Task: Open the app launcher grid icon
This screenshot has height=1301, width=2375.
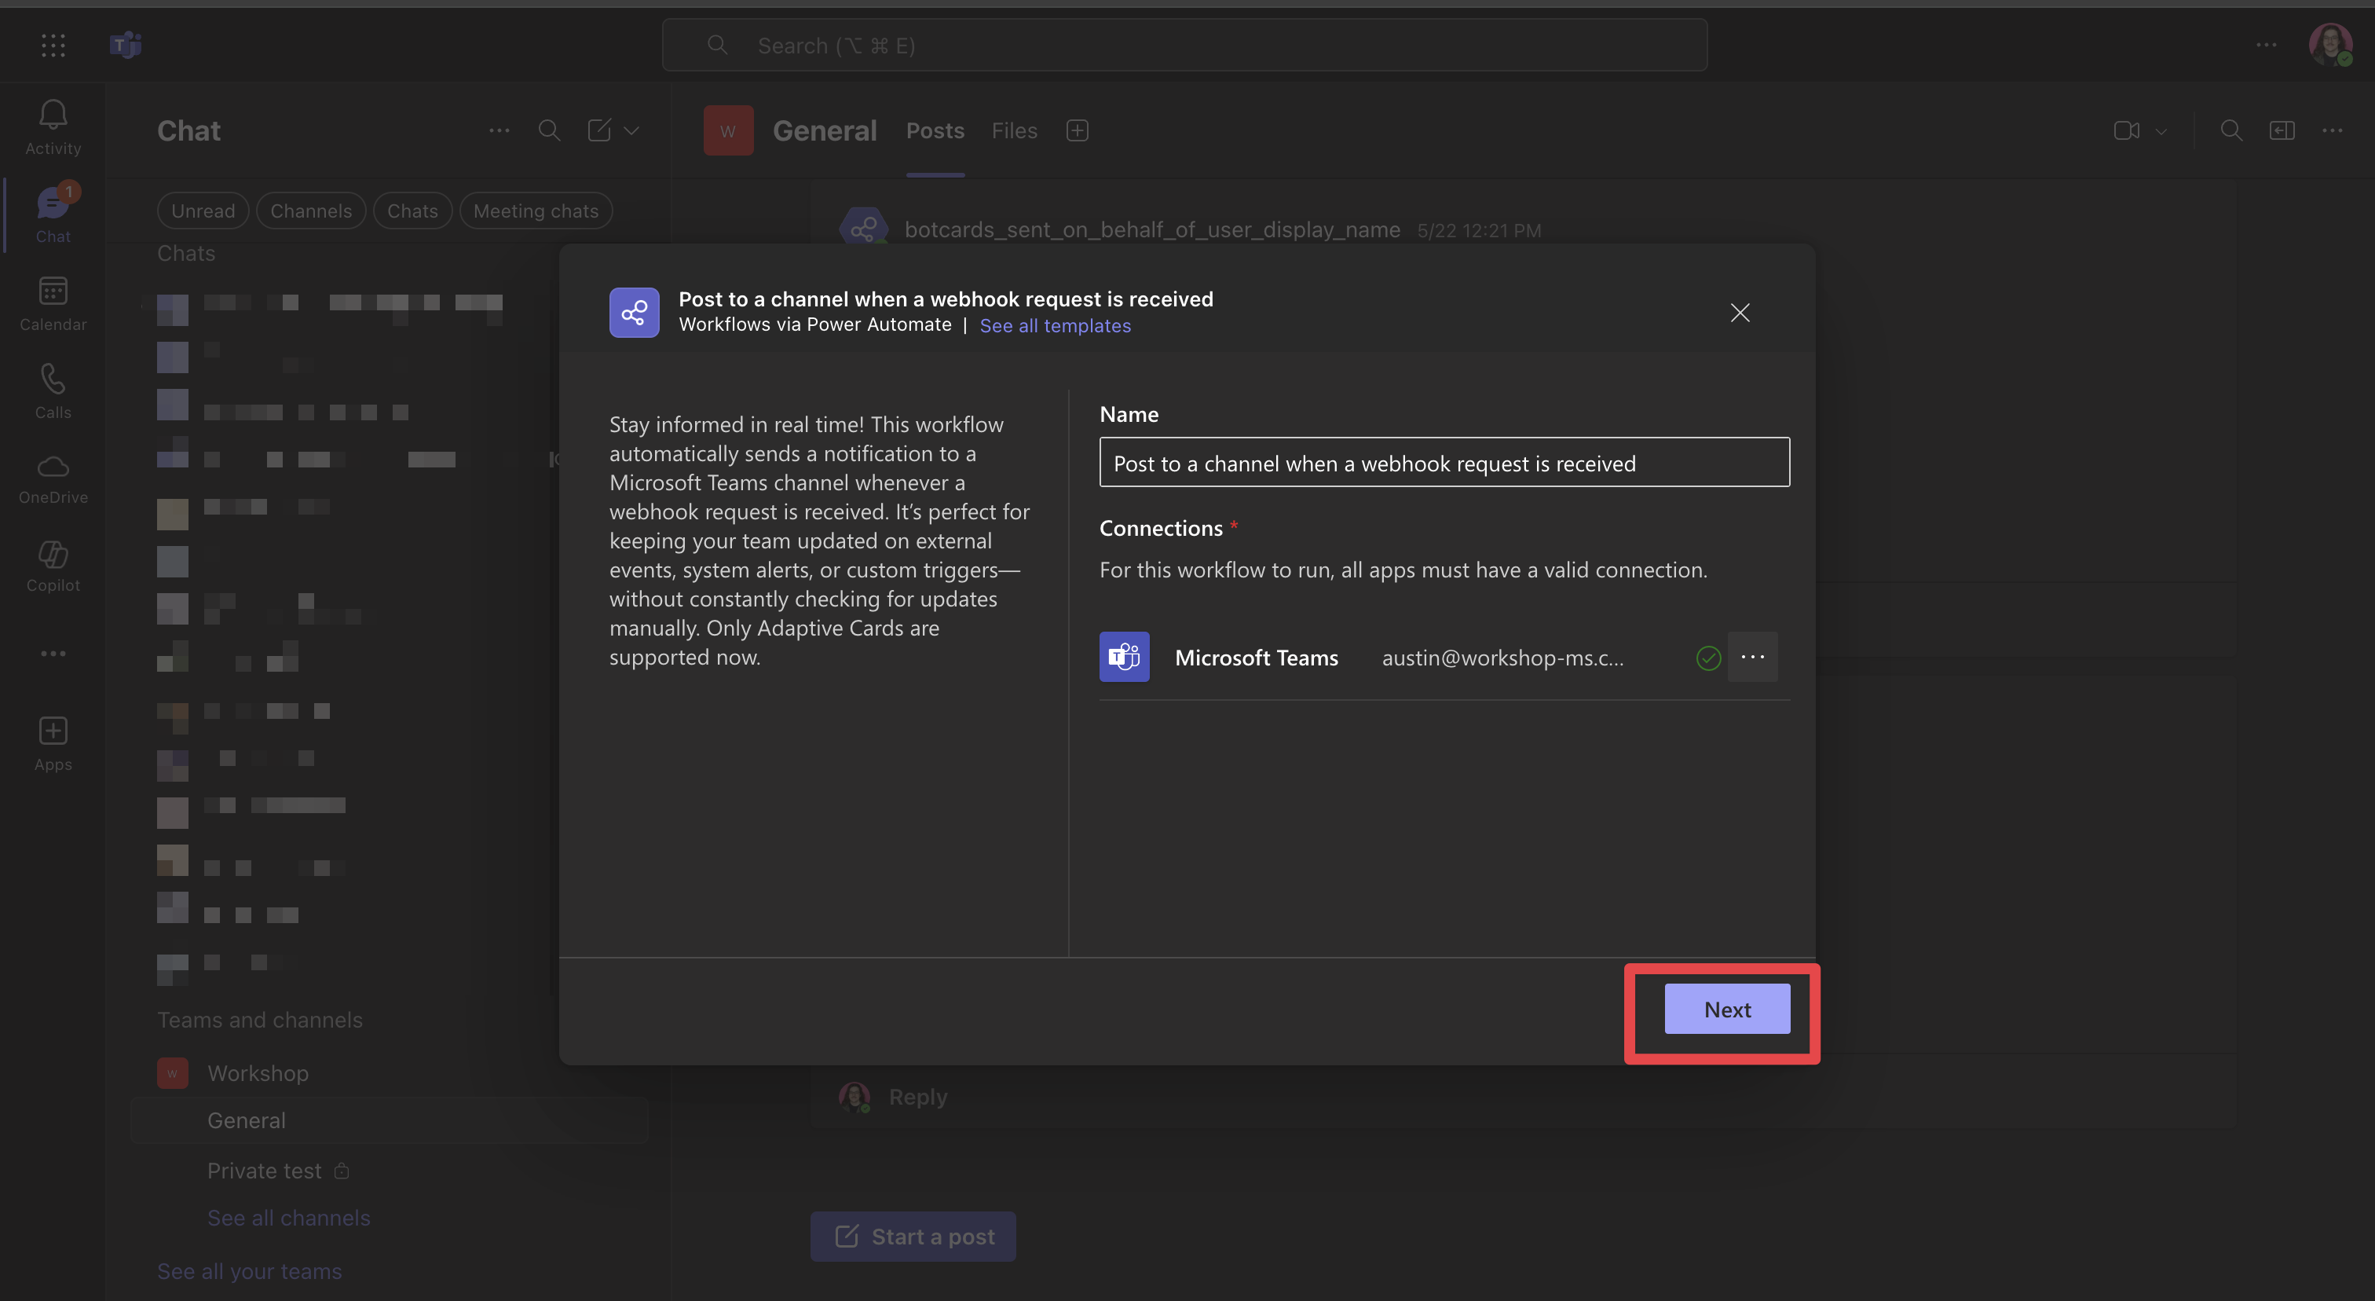Action: point(53,46)
